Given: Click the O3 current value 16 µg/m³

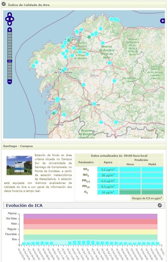Looking at the screenshot, I should pyautogui.click(x=108, y=192).
